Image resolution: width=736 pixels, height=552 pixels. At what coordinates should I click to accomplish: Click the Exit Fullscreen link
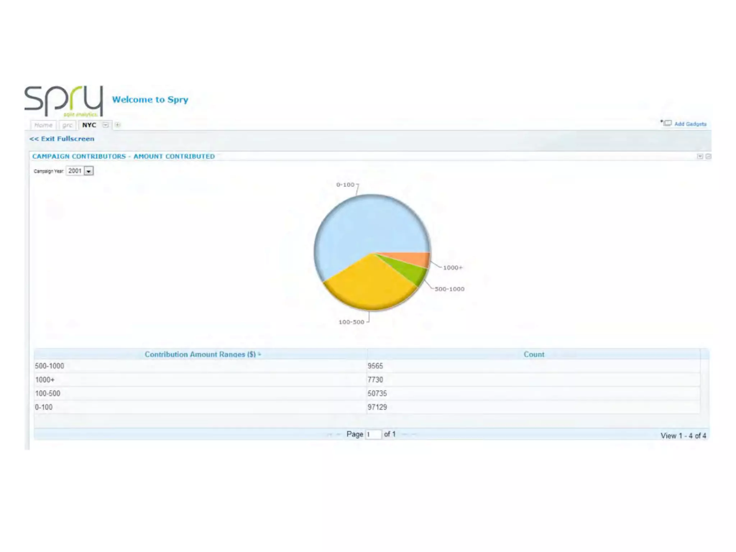click(62, 139)
